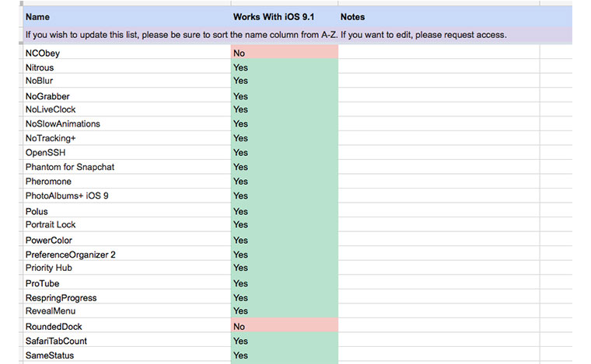The image size is (591, 364).
Task: Select the Priority Hub name cell
Action: (127, 268)
